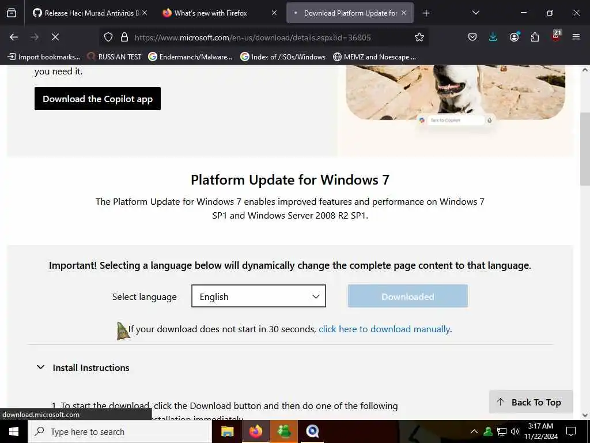Open the green people app in taskbar

tap(284, 431)
